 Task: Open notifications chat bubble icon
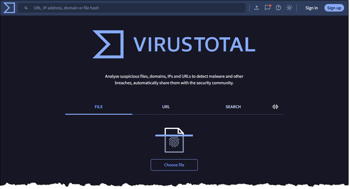click(267, 7)
